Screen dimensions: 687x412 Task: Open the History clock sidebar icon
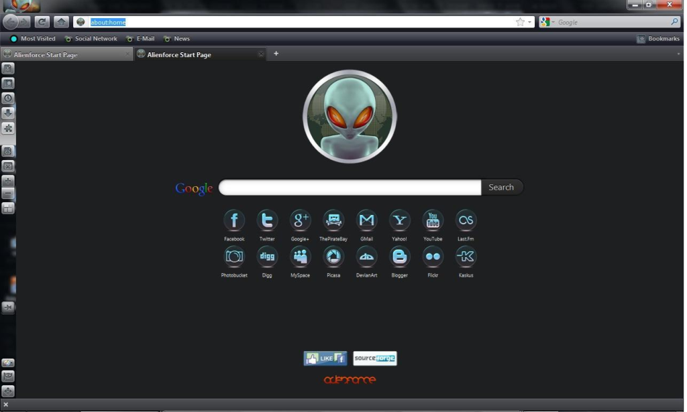(8, 98)
